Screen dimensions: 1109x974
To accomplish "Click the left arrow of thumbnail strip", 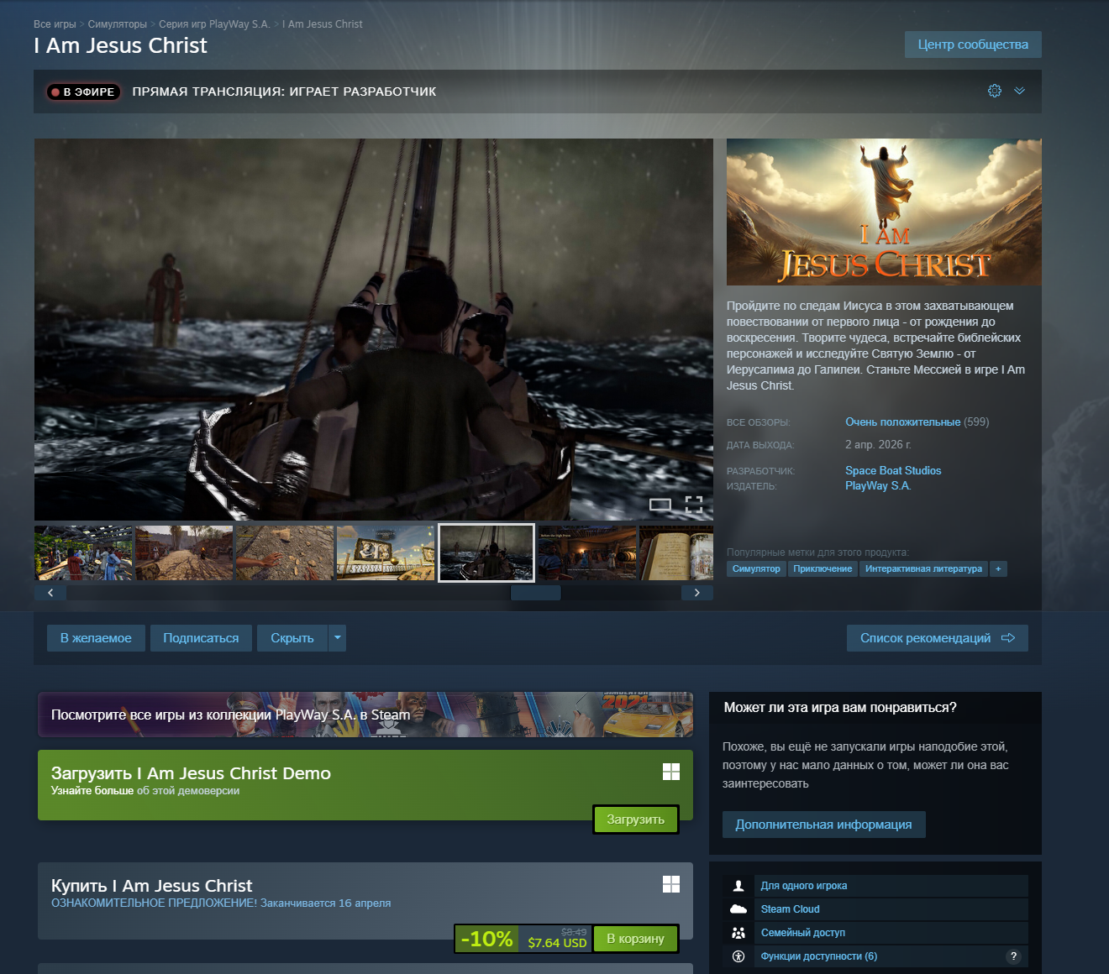I will pos(50,593).
